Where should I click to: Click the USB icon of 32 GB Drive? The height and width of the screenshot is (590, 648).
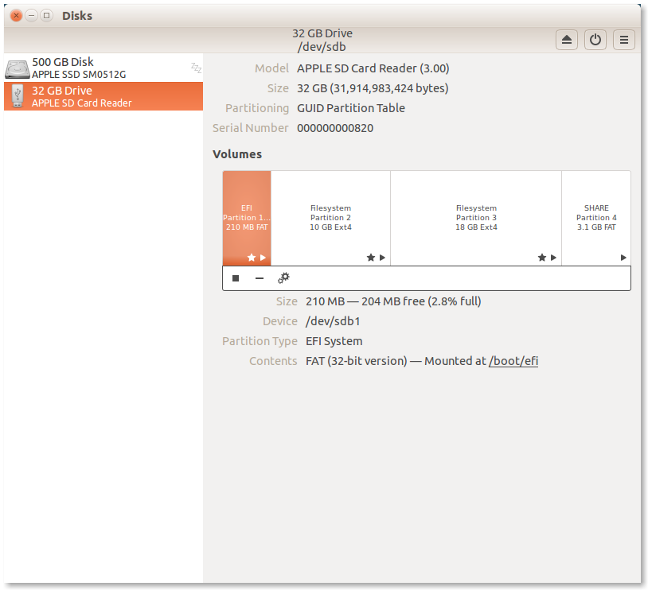tap(18, 96)
